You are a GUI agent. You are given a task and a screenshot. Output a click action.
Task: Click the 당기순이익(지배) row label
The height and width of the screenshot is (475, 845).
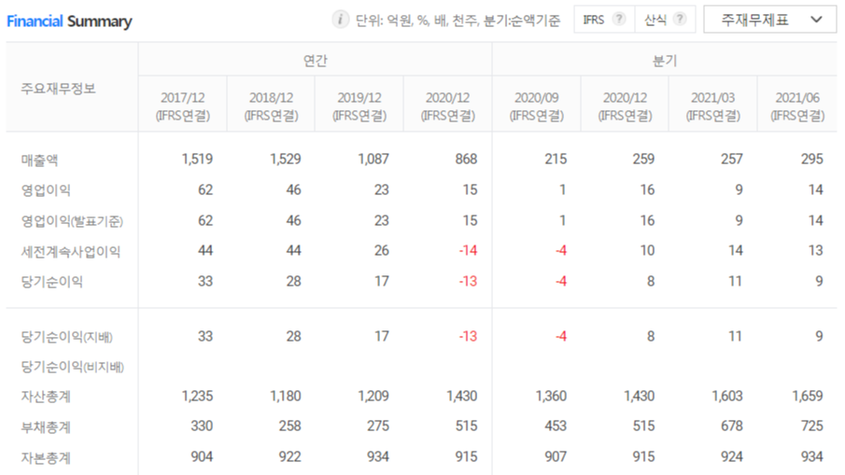tap(66, 337)
